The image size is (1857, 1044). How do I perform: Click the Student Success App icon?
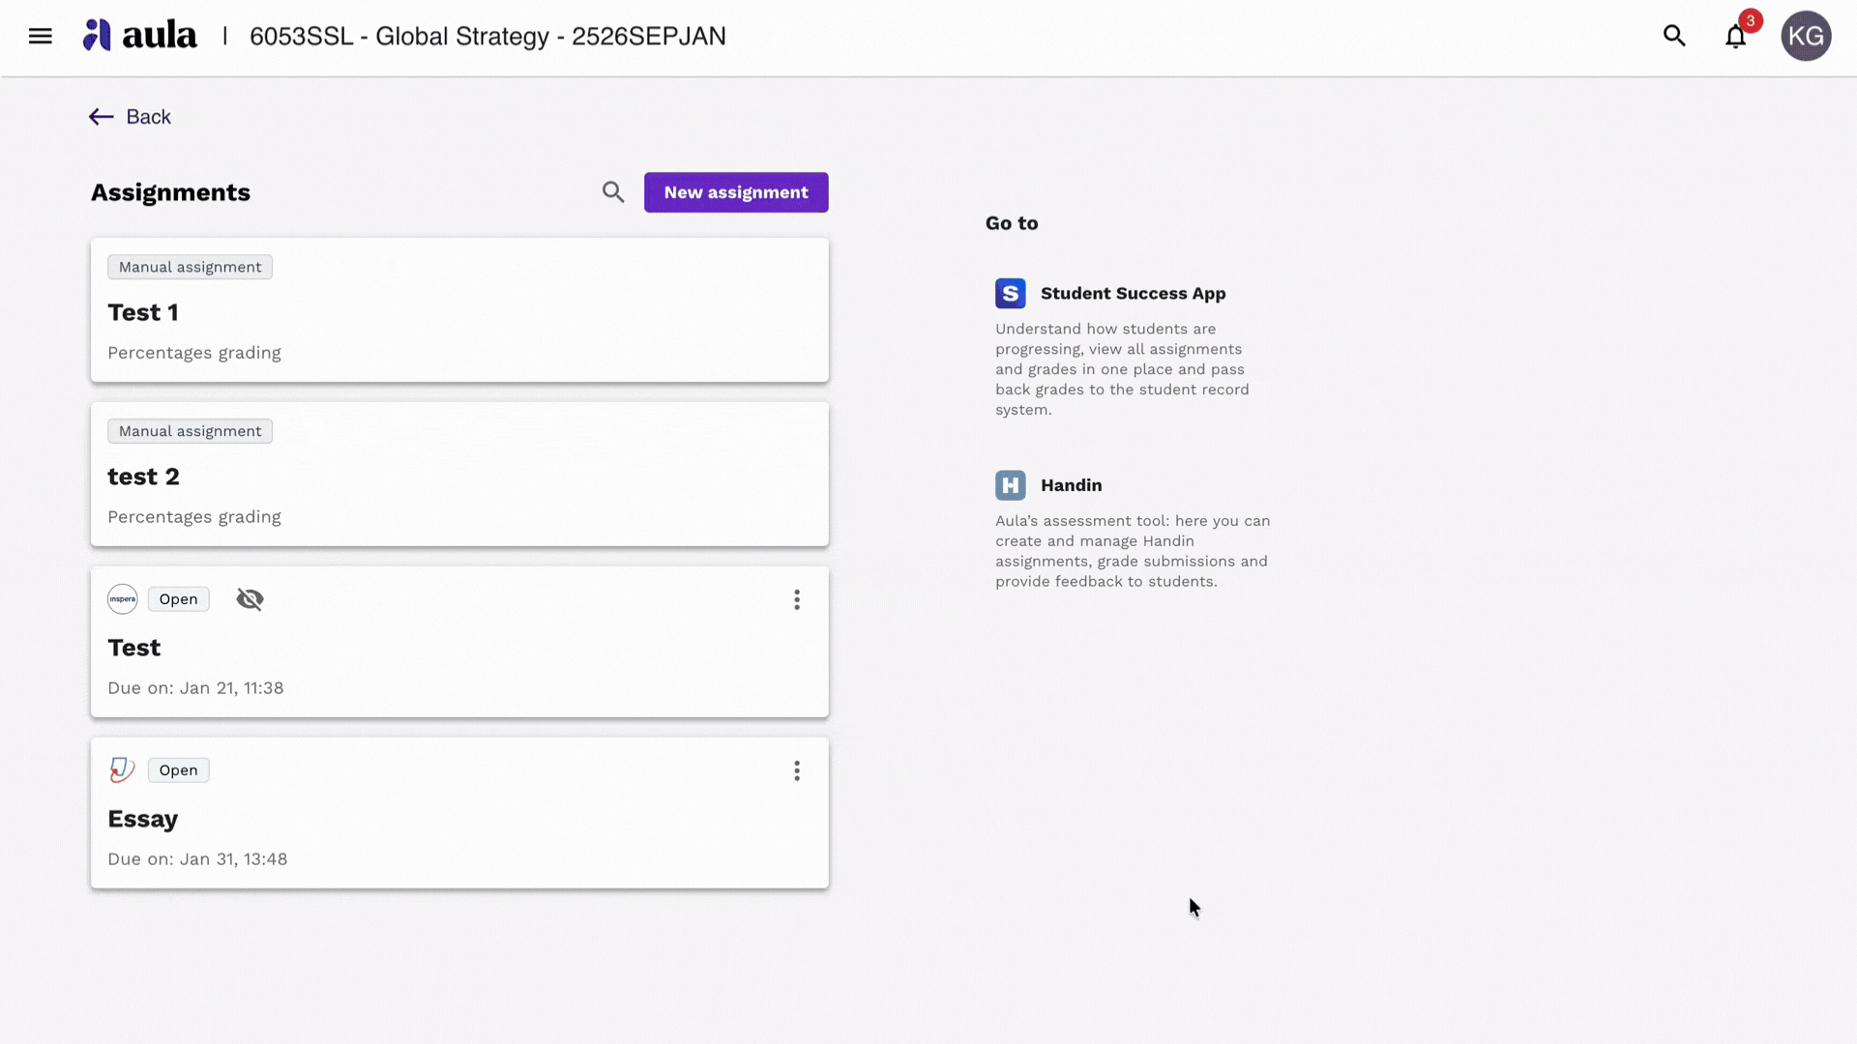point(1011,293)
